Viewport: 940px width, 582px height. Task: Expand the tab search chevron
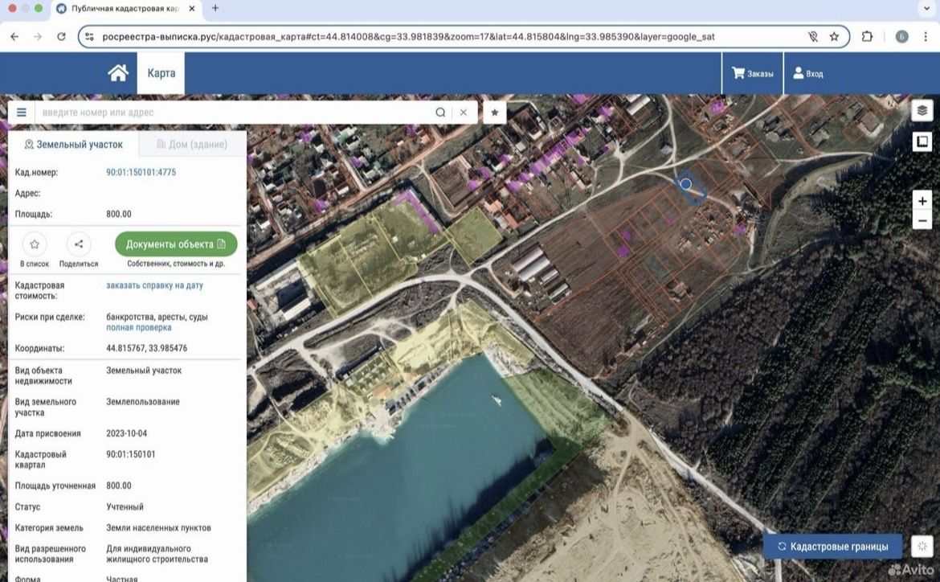click(926, 8)
